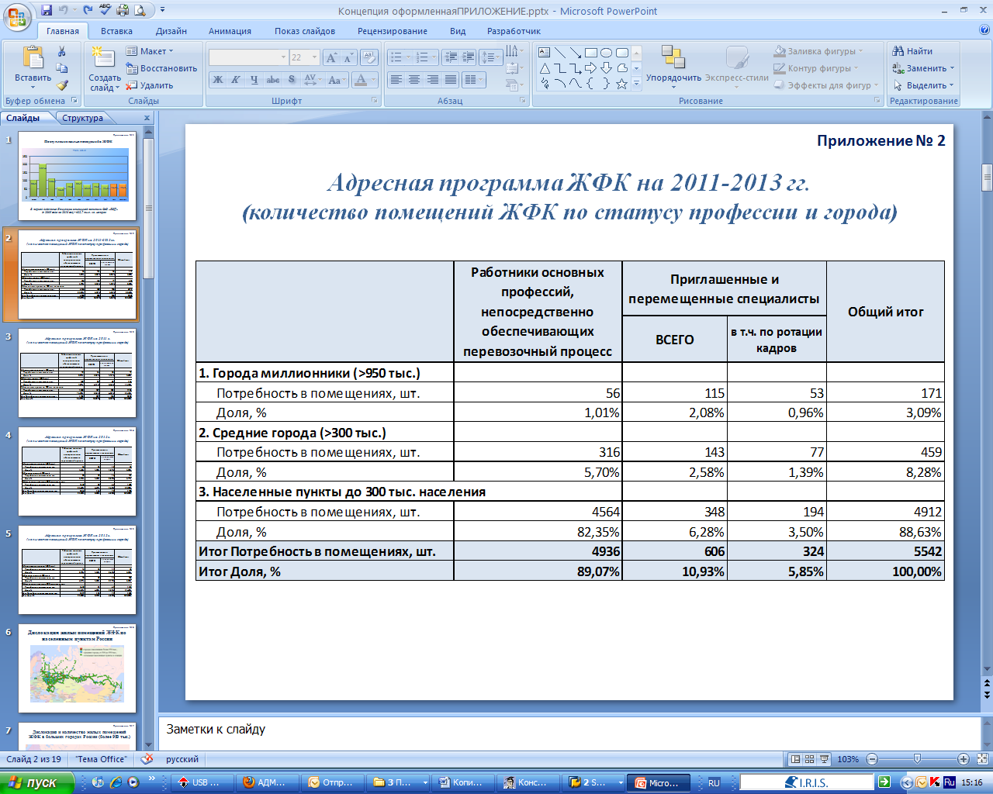Click the Windows пуск start button
Screen dimensions: 993x794
click(x=36, y=782)
